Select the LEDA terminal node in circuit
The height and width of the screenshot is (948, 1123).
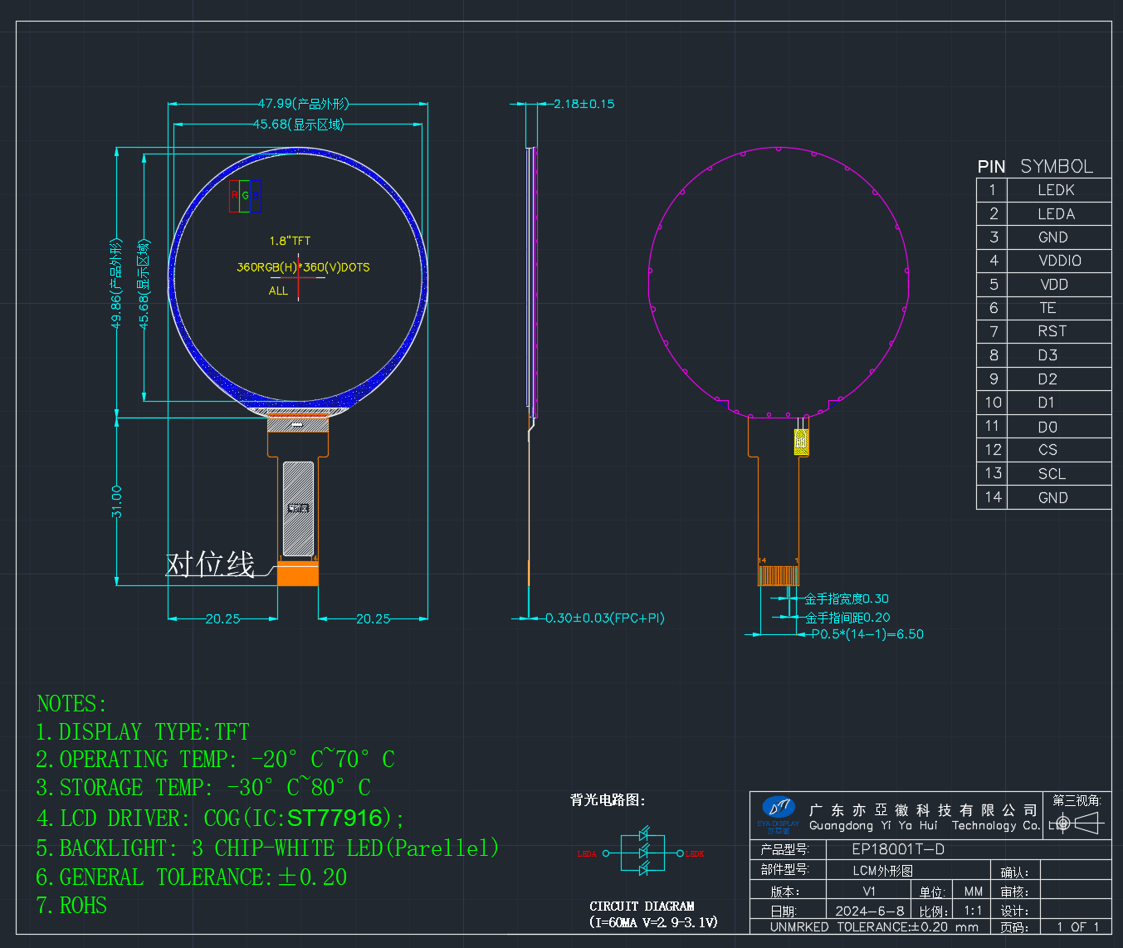606,853
